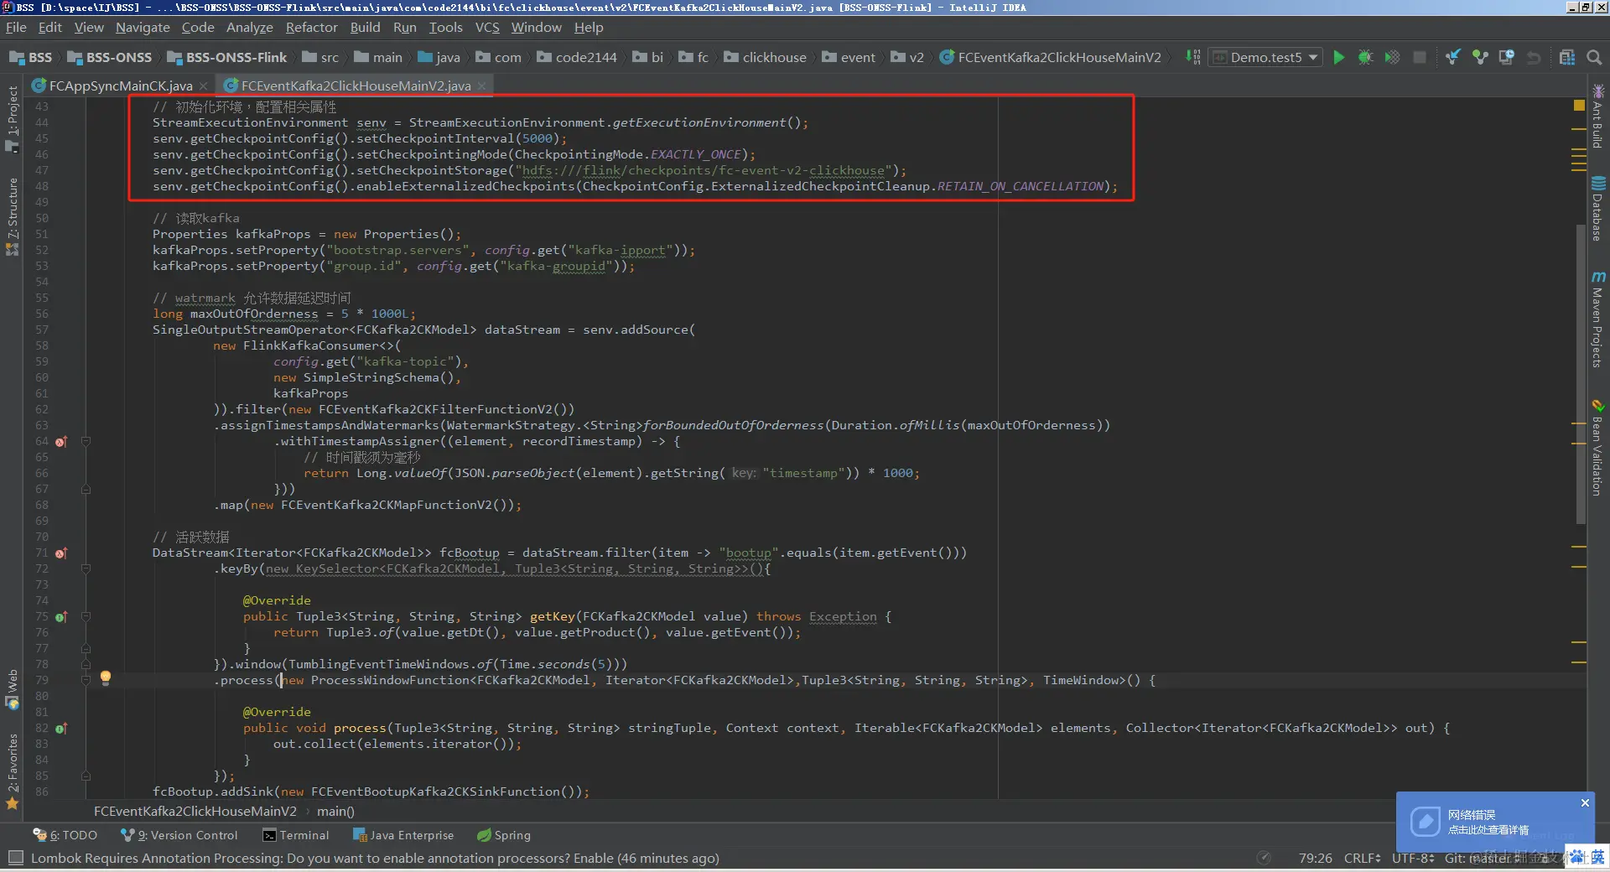Screen dimensions: 1610x872
Task: Open the Spring tool window
Action: click(504, 835)
